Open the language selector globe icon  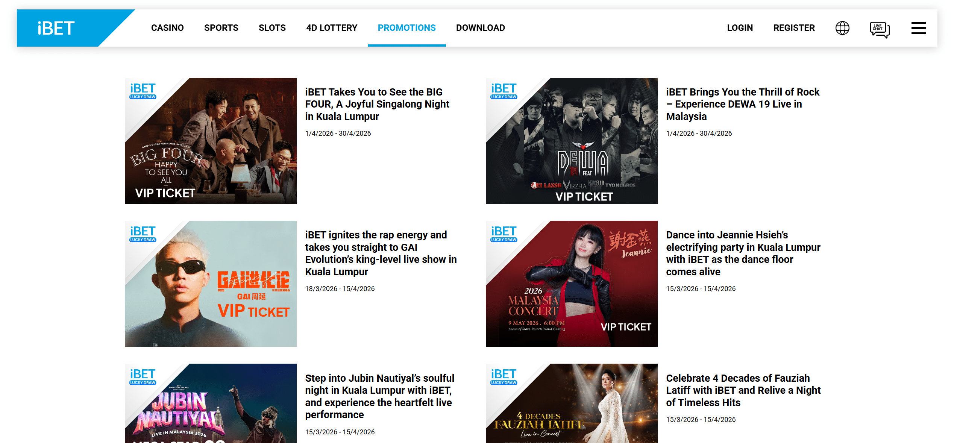coord(842,28)
